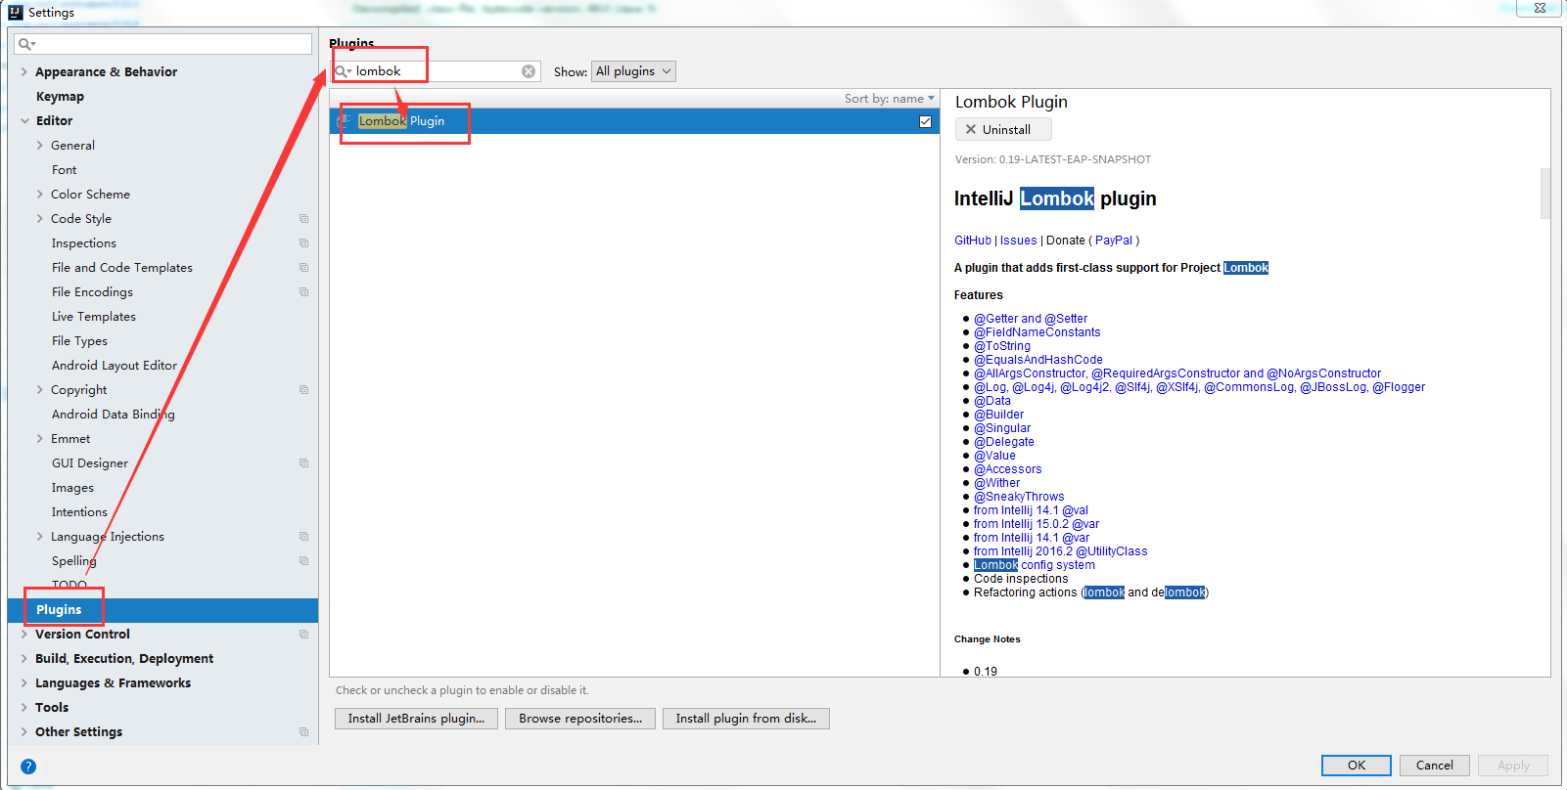Disable the Lombok Plugin checkbox
The width and height of the screenshot is (1567, 790).
point(925,121)
